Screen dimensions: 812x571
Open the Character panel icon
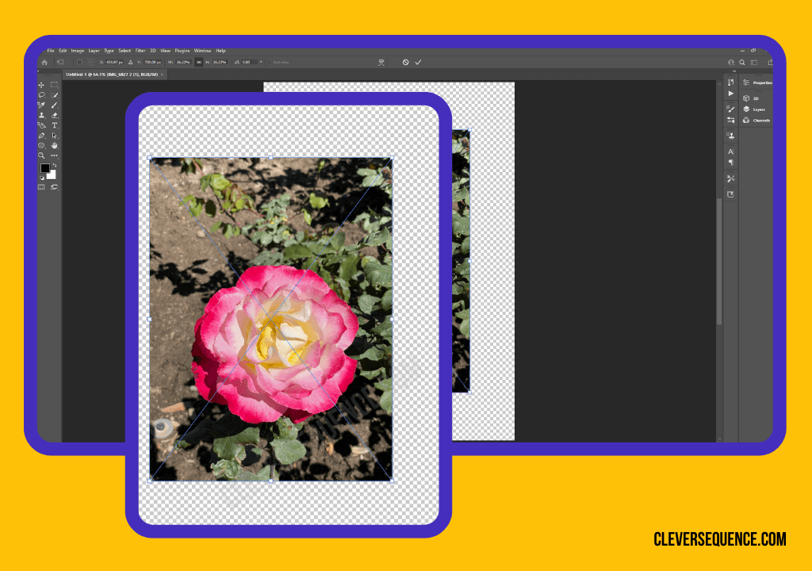coord(730,150)
